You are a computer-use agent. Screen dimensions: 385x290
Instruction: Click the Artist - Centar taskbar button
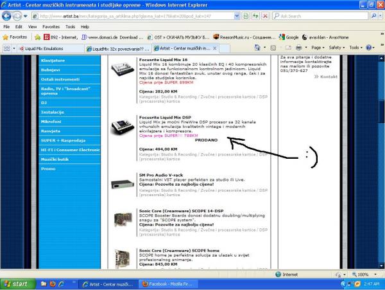tap(108, 284)
